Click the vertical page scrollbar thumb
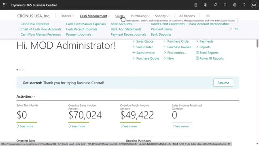The height and width of the screenshot is (146, 259). coord(257,43)
